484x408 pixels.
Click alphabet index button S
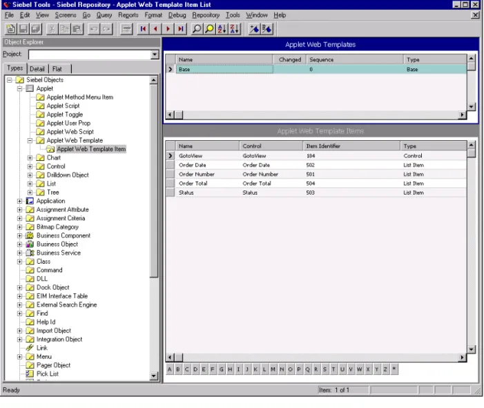325,369
